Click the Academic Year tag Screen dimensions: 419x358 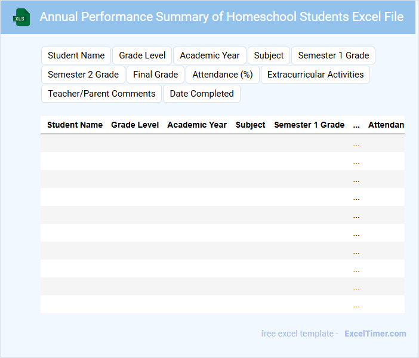point(209,55)
